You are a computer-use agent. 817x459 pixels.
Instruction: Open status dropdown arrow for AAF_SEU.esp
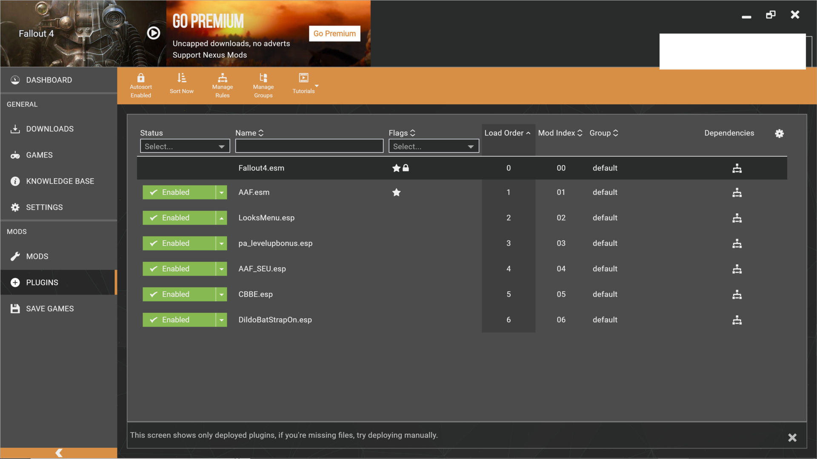[221, 269]
